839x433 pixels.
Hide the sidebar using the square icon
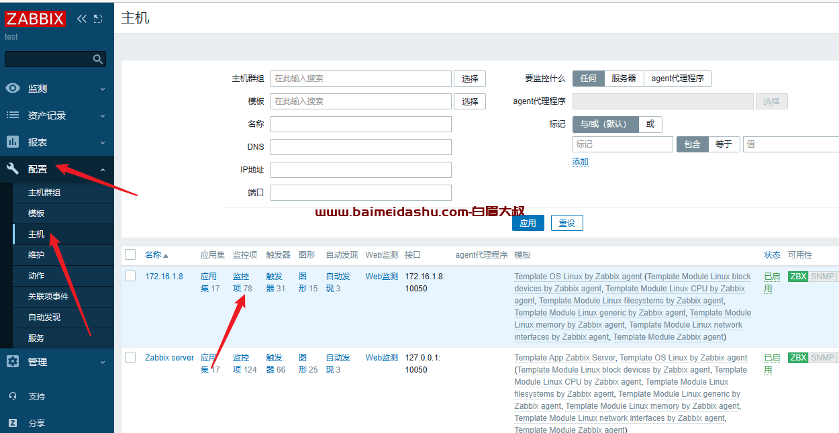point(98,19)
